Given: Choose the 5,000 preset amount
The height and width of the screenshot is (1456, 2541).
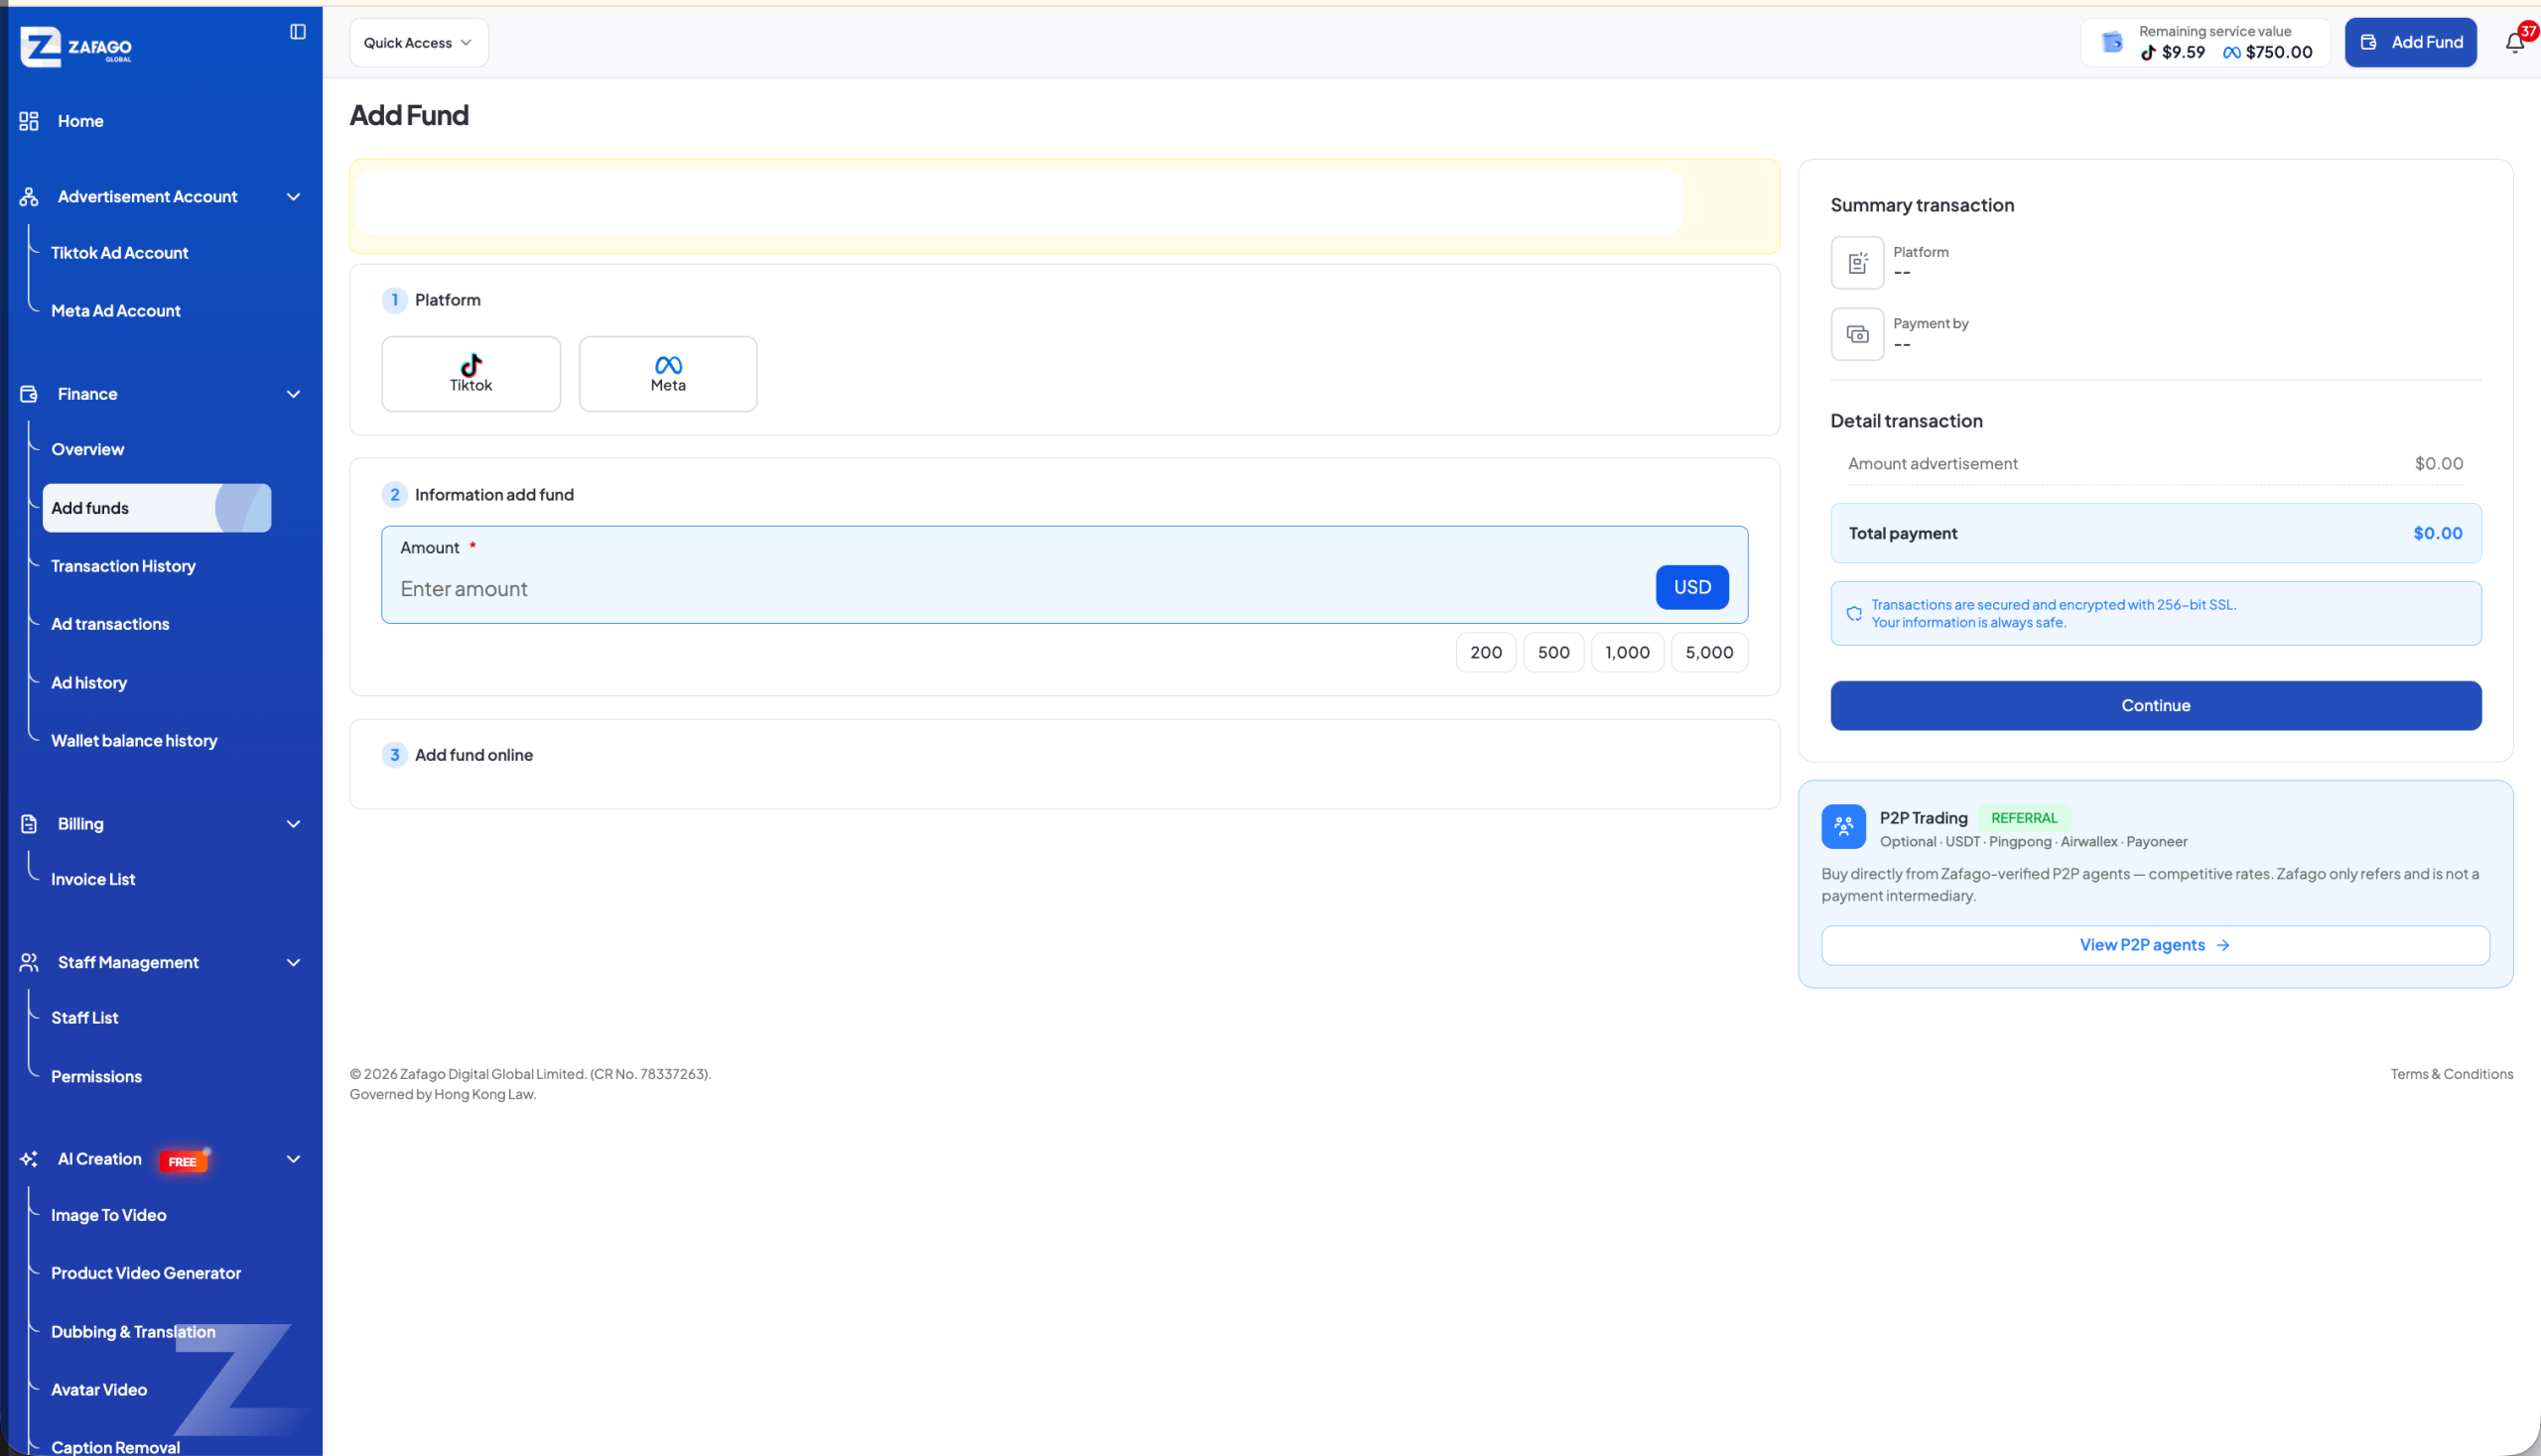Looking at the screenshot, I should pyautogui.click(x=1709, y=652).
